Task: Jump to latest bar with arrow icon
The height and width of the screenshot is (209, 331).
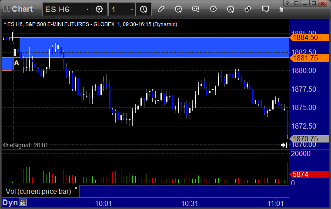Action: point(284,145)
